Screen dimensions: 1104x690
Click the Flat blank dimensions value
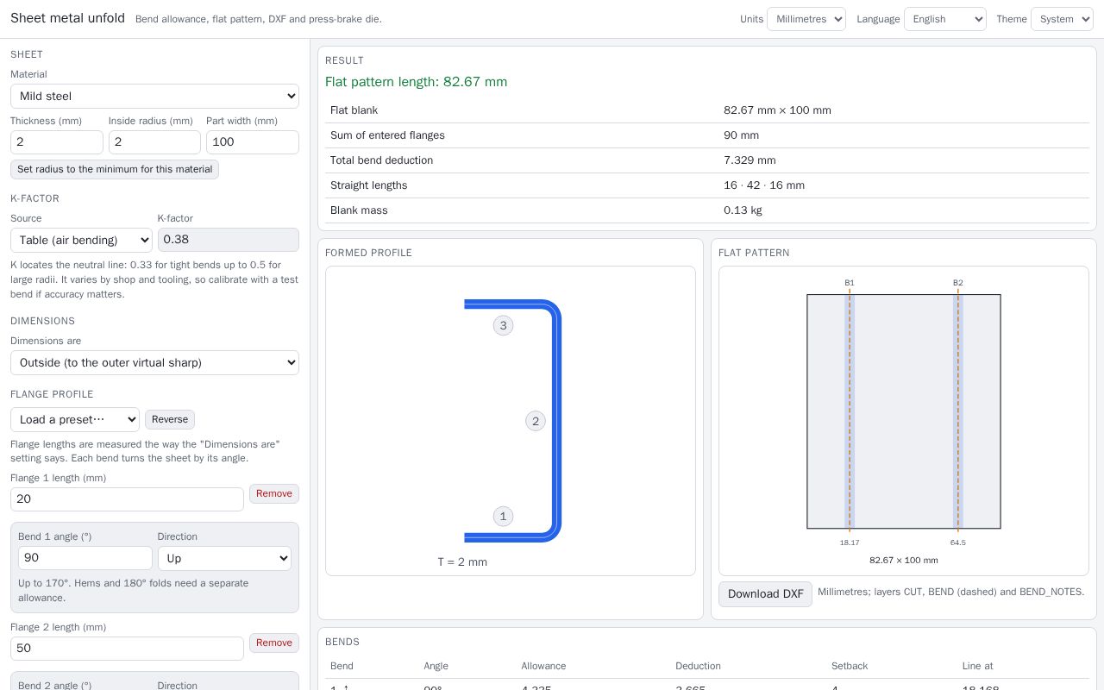pyautogui.click(x=777, y=110)
